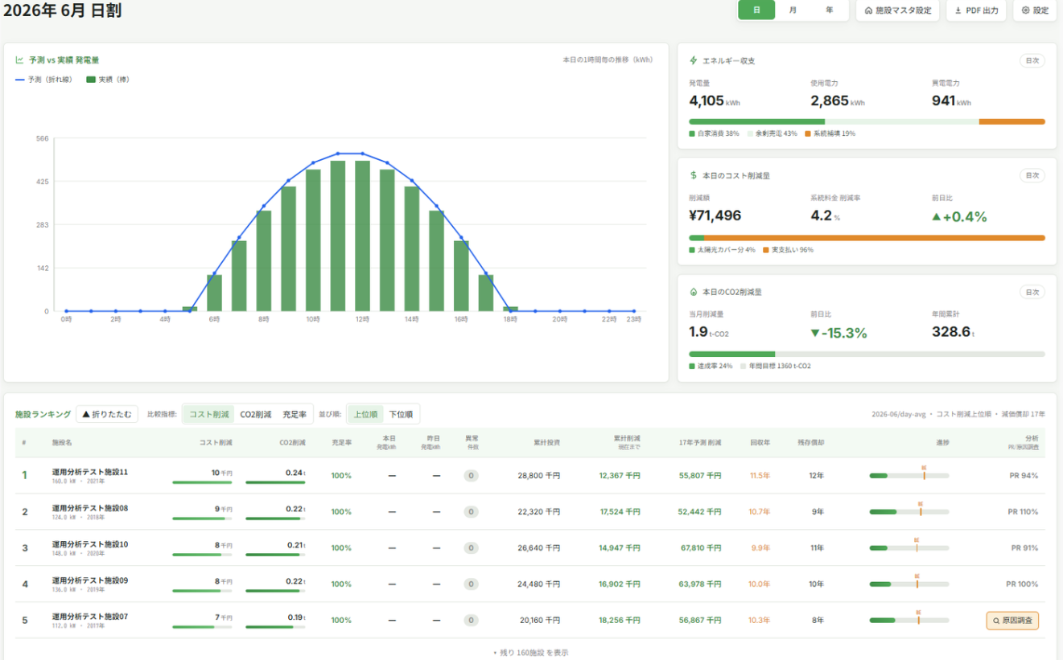Click the chart icon beside 予測 vs 実績 発電量
Screen dimensions: 1063x660
pos(19,60)
